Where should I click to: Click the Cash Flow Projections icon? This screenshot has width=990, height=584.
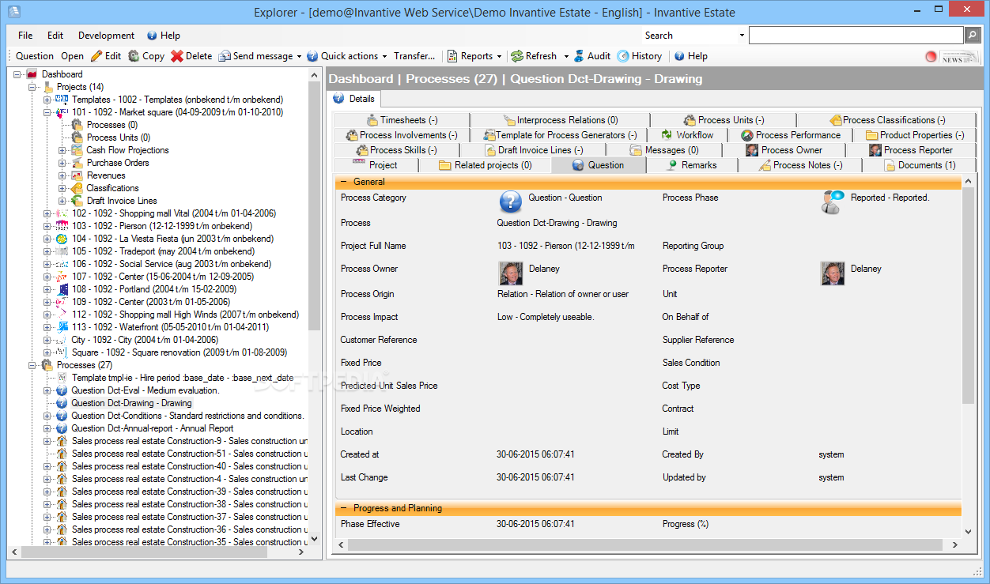[x=77, y=150]
